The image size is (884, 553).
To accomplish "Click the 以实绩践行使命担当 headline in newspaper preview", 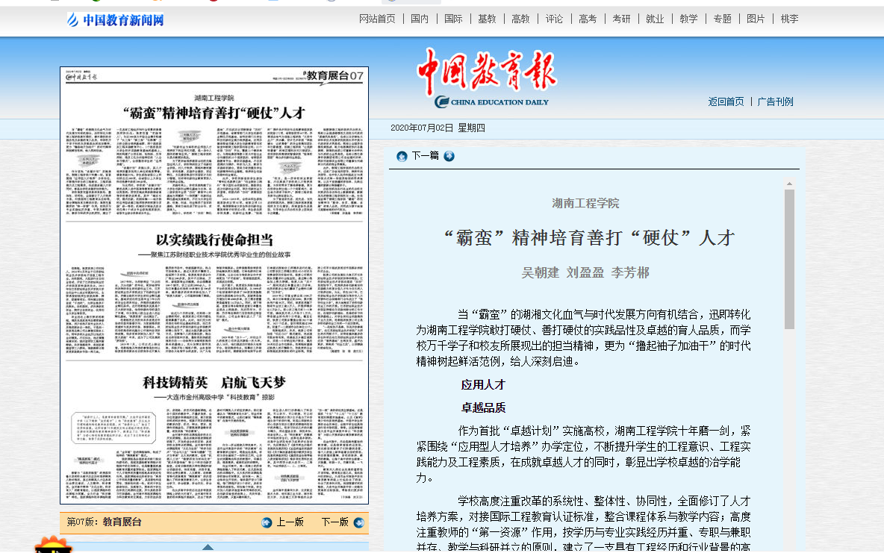I will [214, 240].
